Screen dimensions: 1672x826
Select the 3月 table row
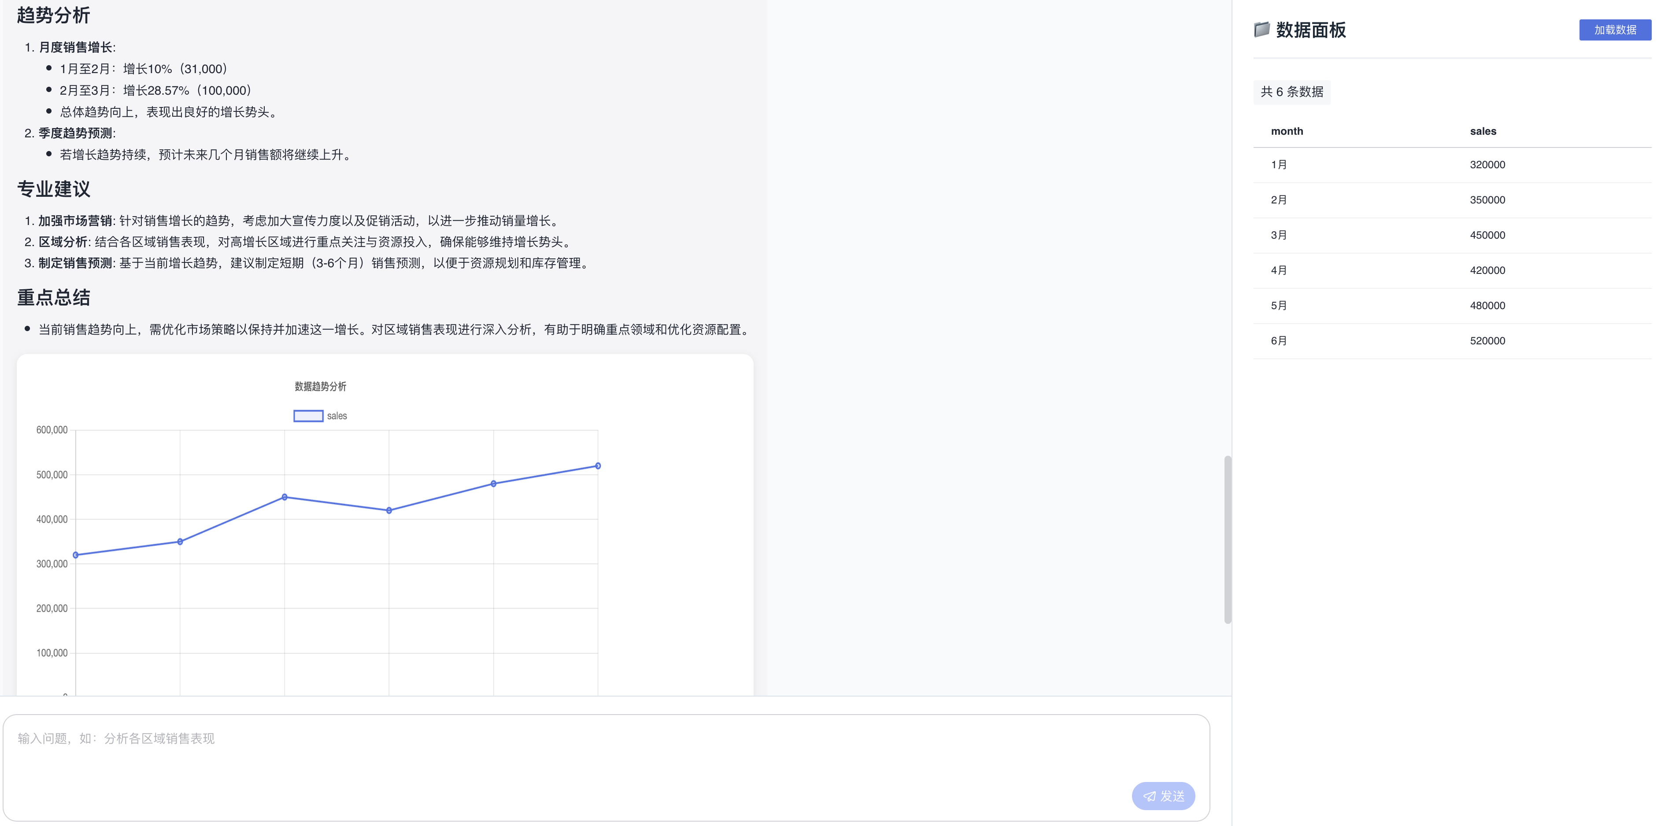1279,235
